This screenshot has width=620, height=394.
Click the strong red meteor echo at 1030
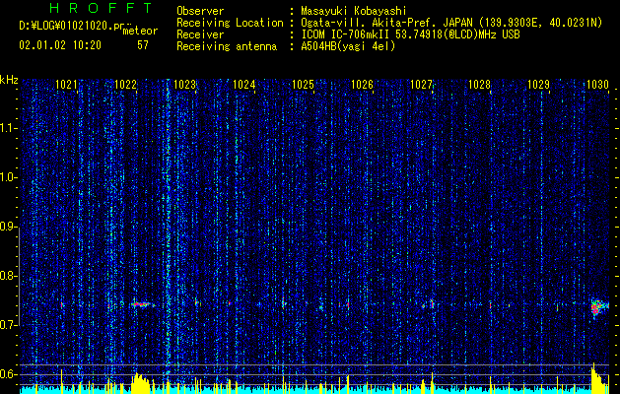[599, 307]
